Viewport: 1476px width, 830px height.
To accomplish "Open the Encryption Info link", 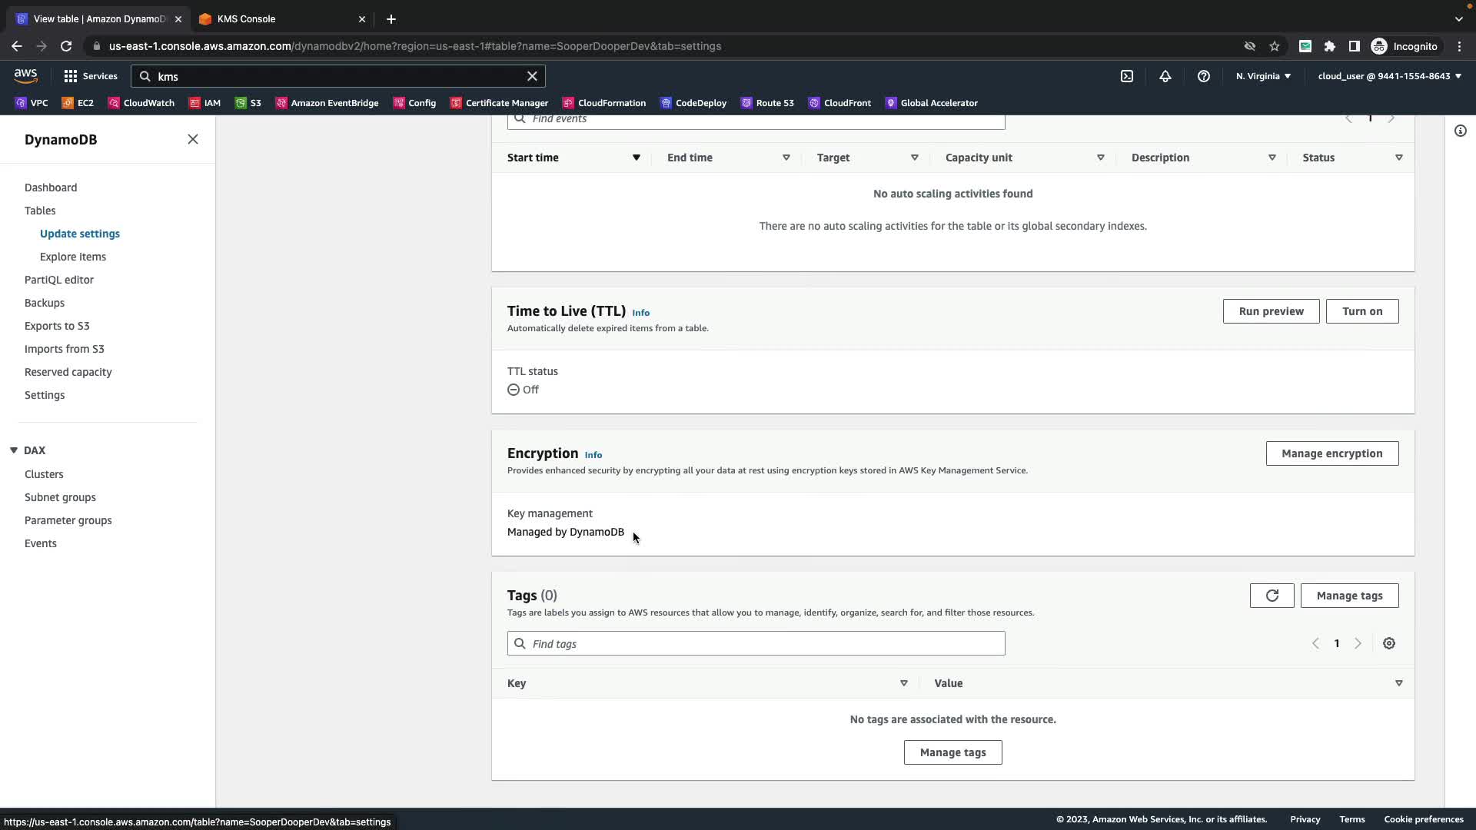I will click(593, 455).
